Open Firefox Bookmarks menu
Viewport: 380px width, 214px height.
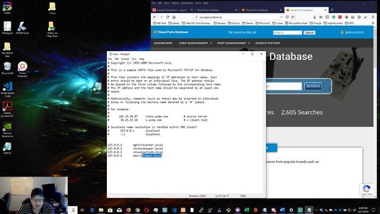point(187,3)
